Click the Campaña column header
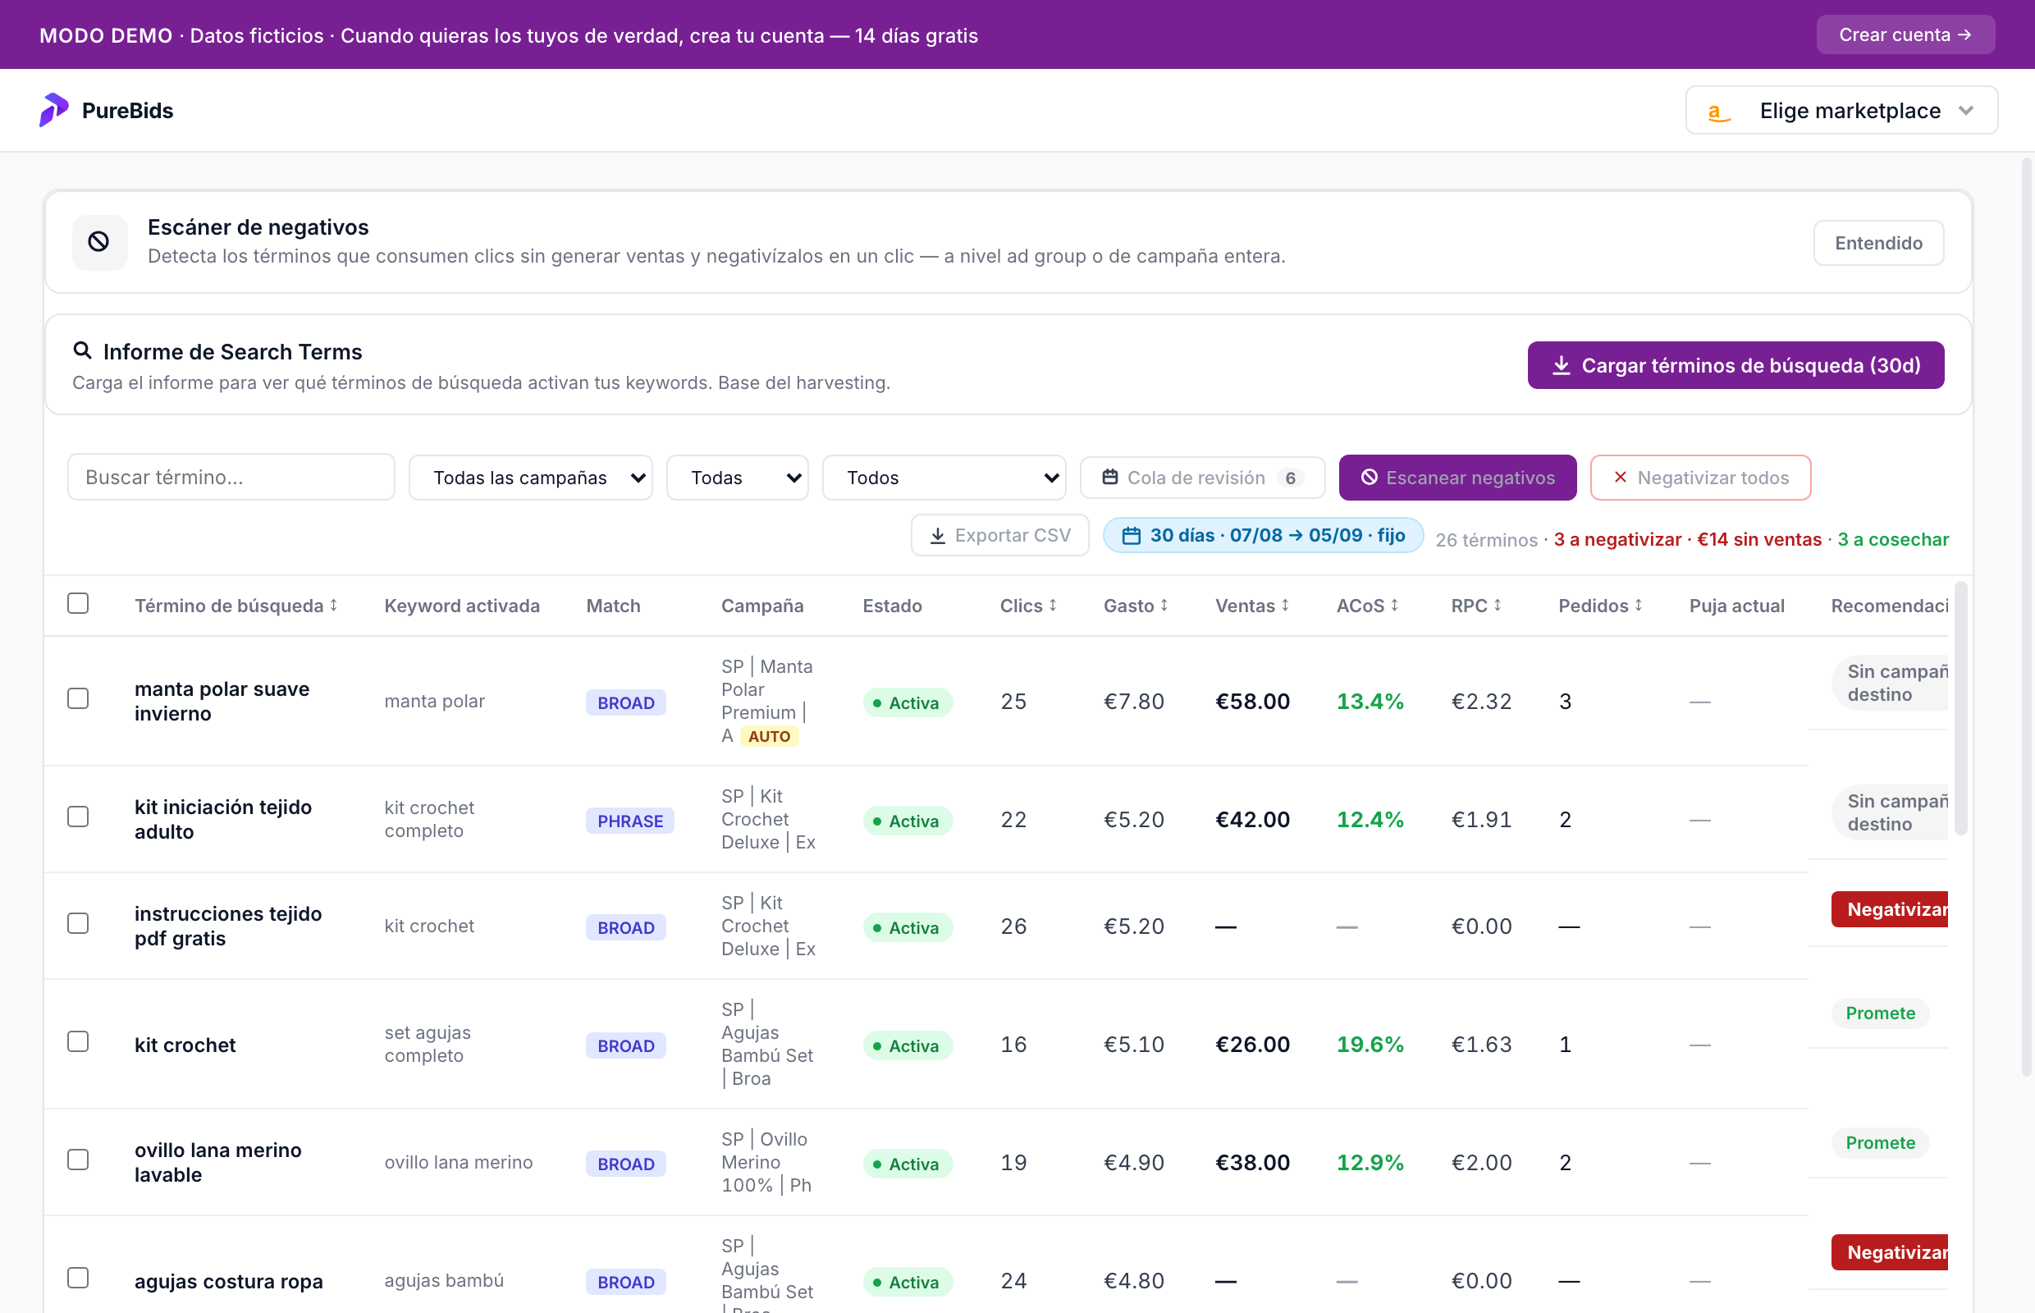The height and width of the screenshot is (1313, 2035). click(762, 606)
